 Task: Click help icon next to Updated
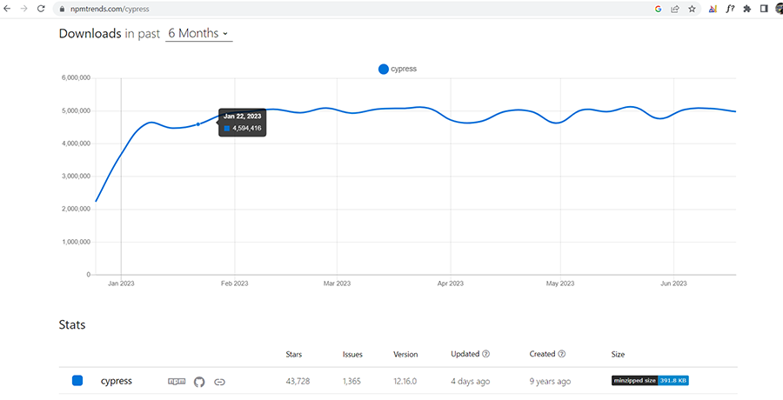pyautogui.click(x=485, y=354)
